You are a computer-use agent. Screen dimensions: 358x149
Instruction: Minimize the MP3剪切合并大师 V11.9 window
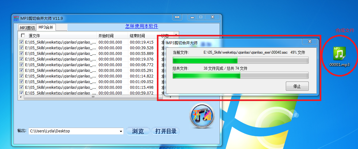pos(192,17)
